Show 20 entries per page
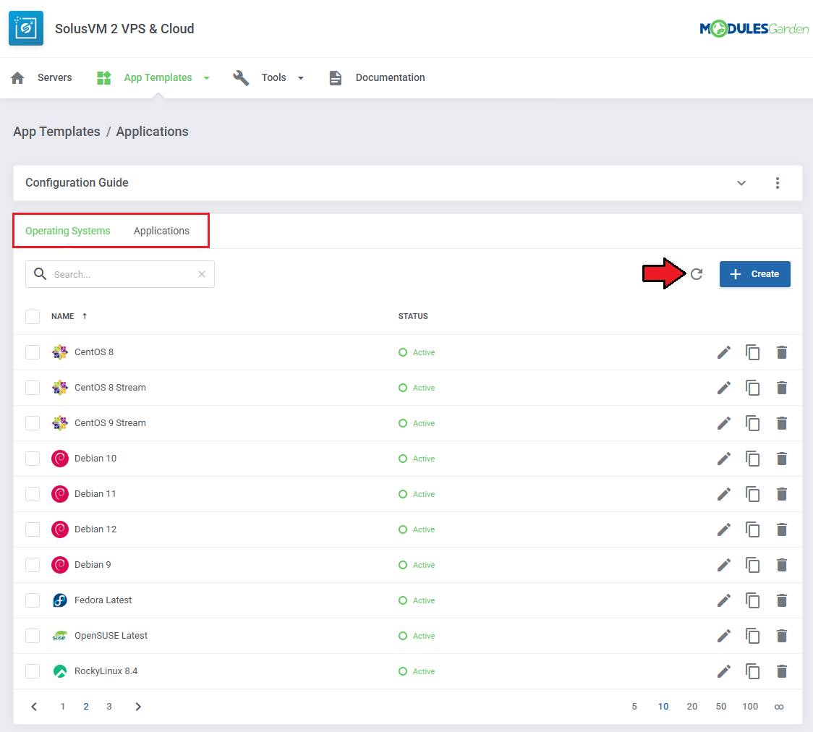Viewport: 813px width, 732px height. 691,707
